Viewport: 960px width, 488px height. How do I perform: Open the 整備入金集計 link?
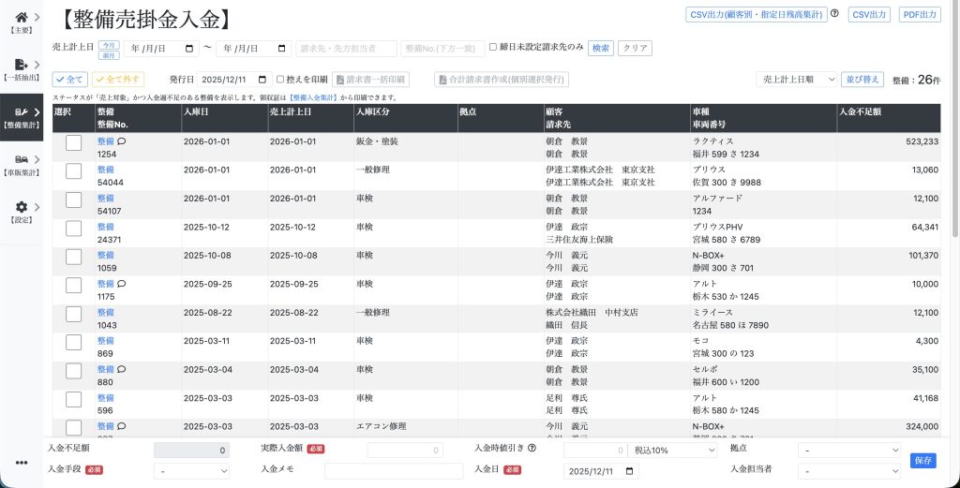(313, 97)
